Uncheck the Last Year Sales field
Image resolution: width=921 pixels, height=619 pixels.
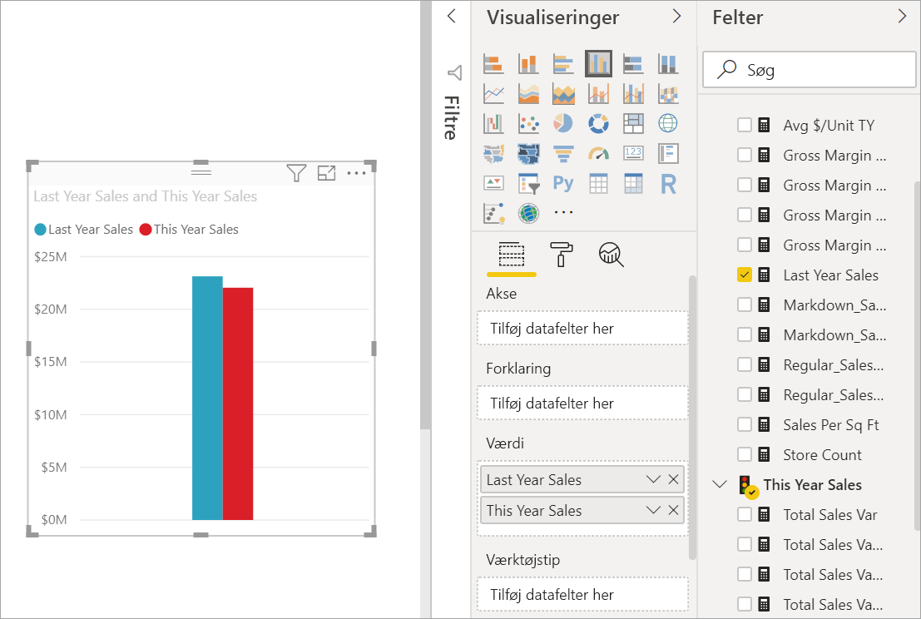coord(744,275)
